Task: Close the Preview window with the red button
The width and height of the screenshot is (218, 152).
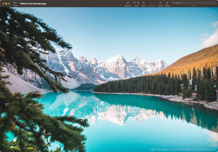Action: tap(3, 3)
